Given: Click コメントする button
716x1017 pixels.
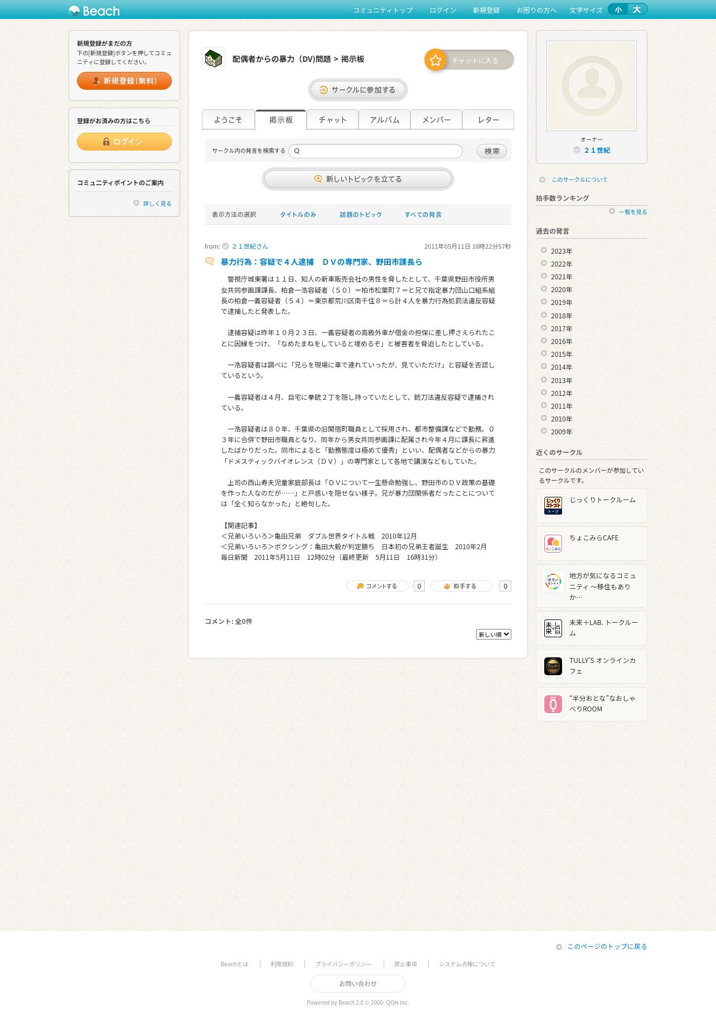Looking at the screenshot, I should 378,586.
